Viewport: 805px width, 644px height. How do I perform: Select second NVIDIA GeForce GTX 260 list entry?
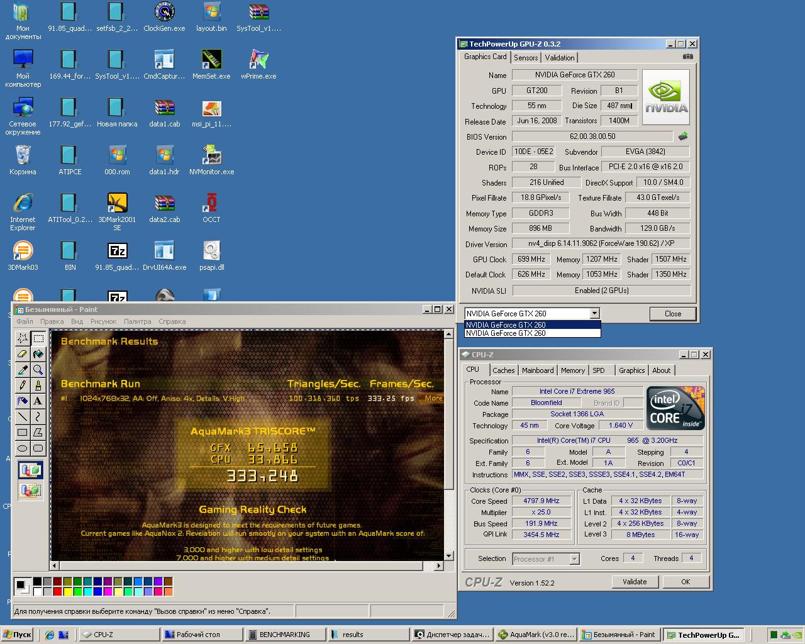532,333
